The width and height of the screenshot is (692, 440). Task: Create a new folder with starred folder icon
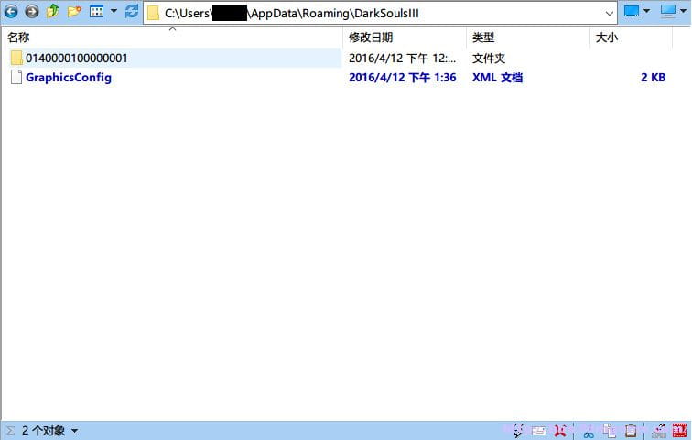click(74, 11)
